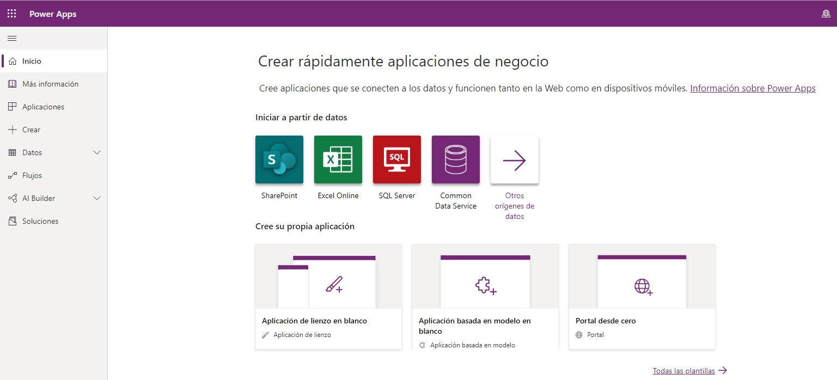
Task: Open the Todas las plantillas link
Action: point(684,371)
